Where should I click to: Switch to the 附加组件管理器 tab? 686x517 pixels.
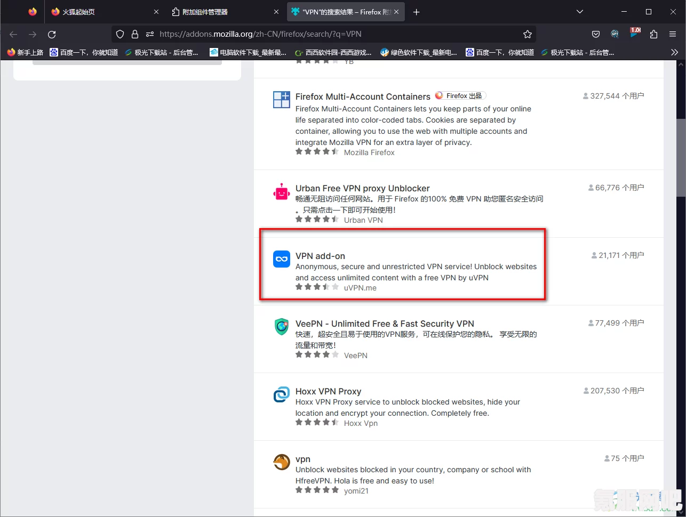click(225, 12)
